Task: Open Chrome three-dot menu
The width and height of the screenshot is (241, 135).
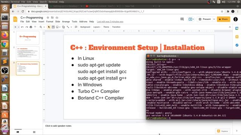Action: click(x=238, y=12)
